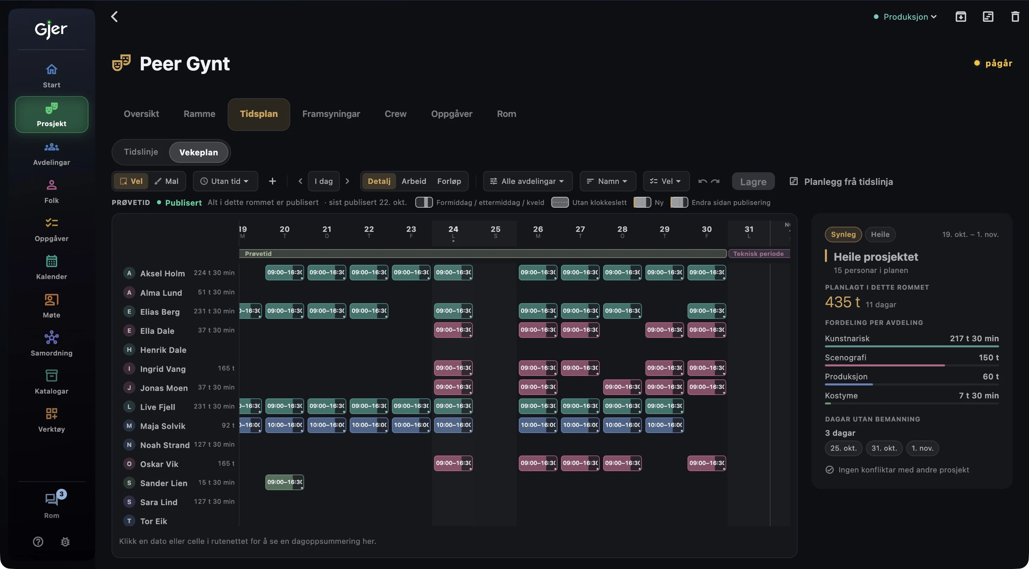This screenshot has height=569, width=1029.
Task: Delete project with trash icon
Action: (1015, 16)
